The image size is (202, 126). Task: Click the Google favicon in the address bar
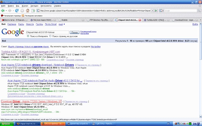coord(38,11)
